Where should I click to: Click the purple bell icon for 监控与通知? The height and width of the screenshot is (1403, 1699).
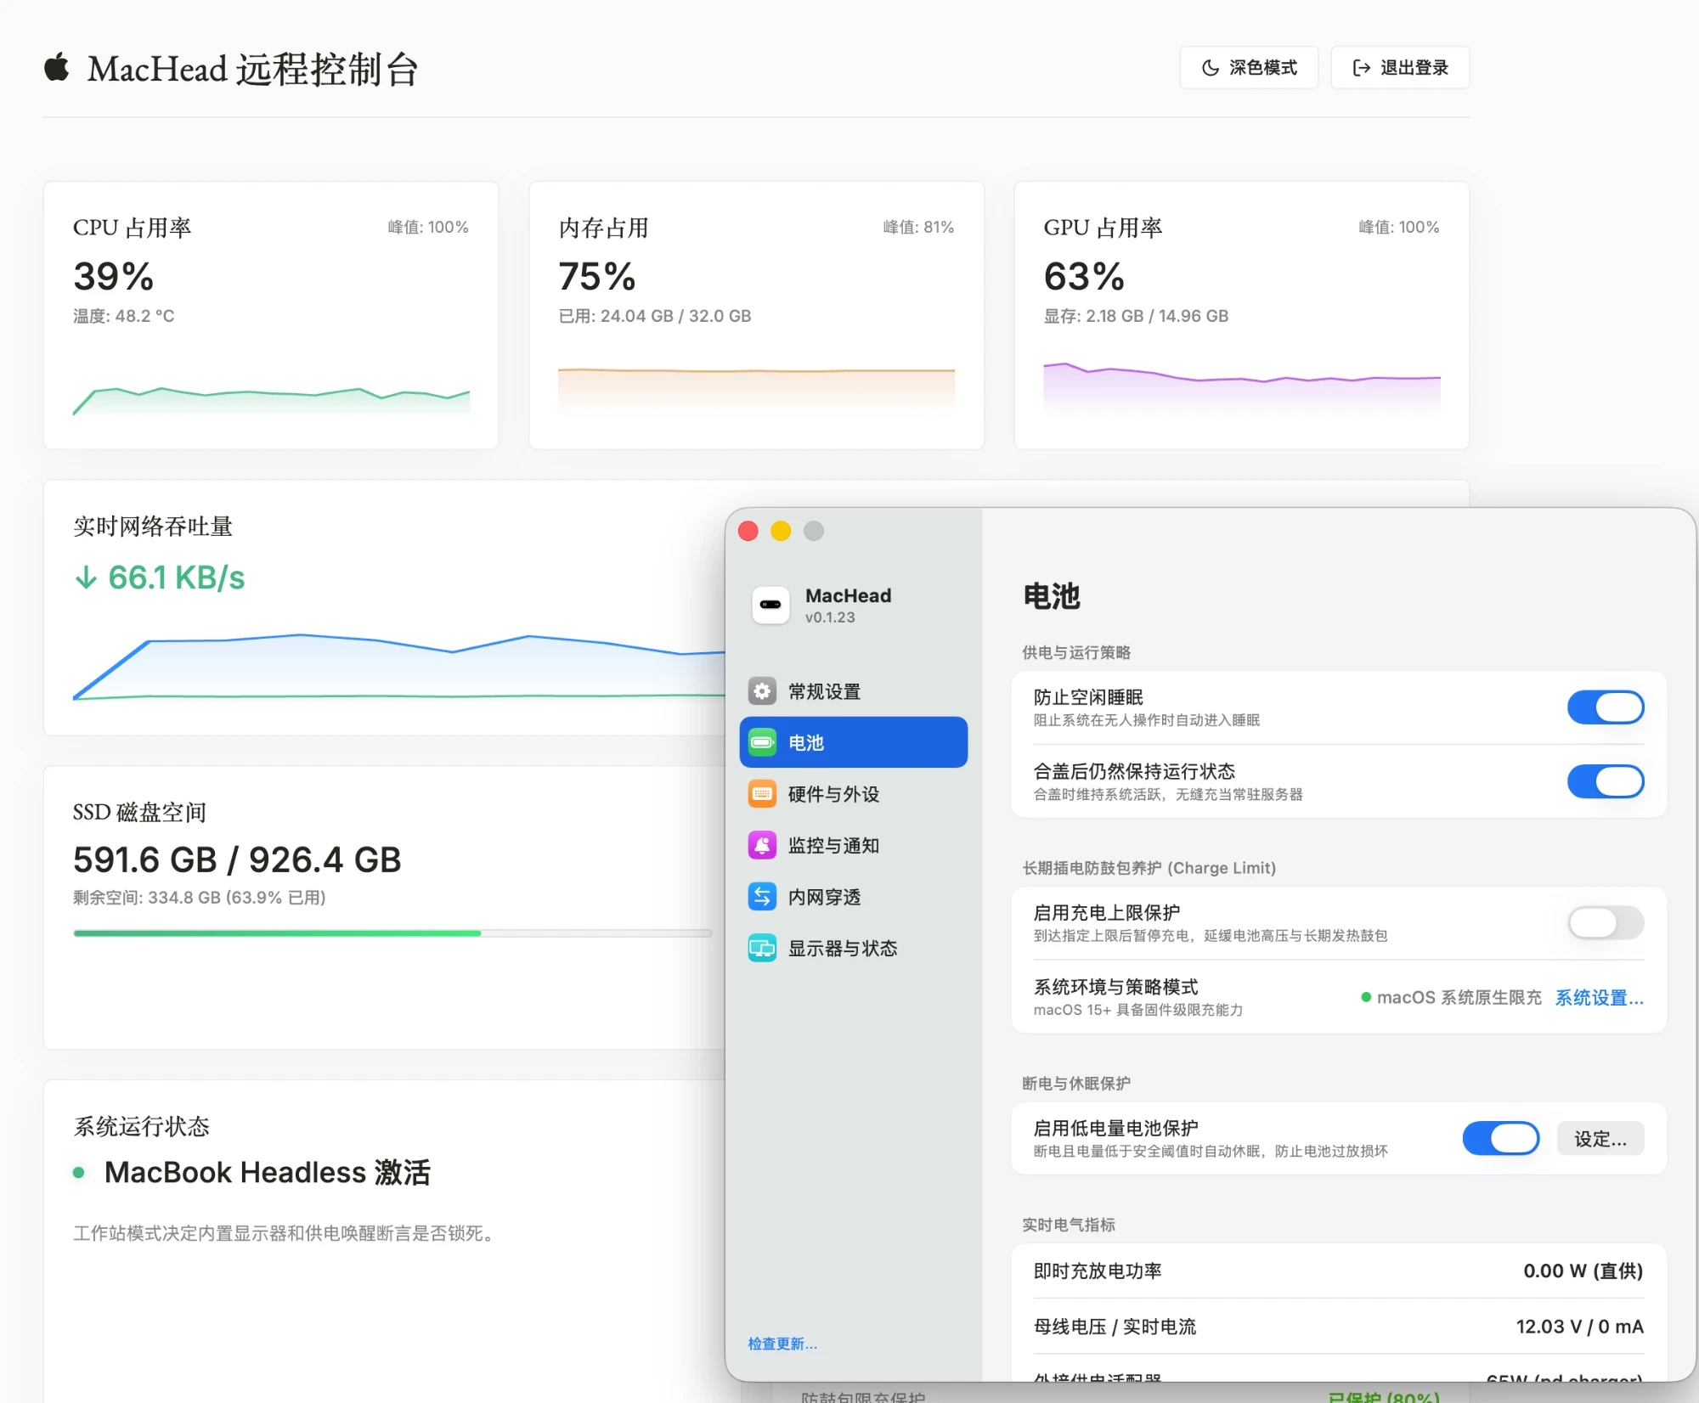[x=762, y=845]
